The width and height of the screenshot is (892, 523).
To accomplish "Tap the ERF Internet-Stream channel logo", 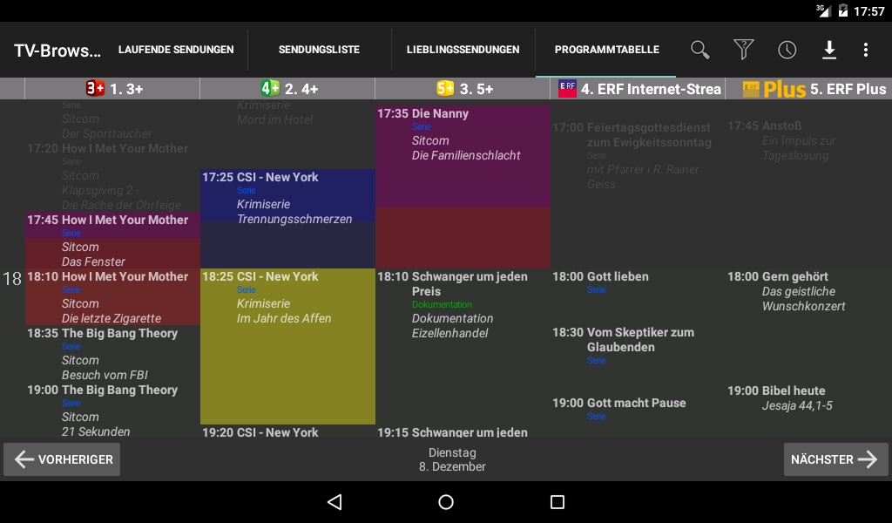I will point(567,89).
